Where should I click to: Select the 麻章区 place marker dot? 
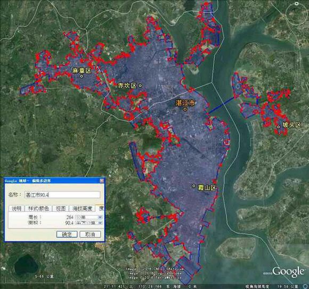(x=82, y=76)
